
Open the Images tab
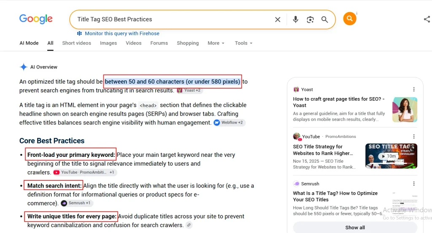(x=108, y=43)
